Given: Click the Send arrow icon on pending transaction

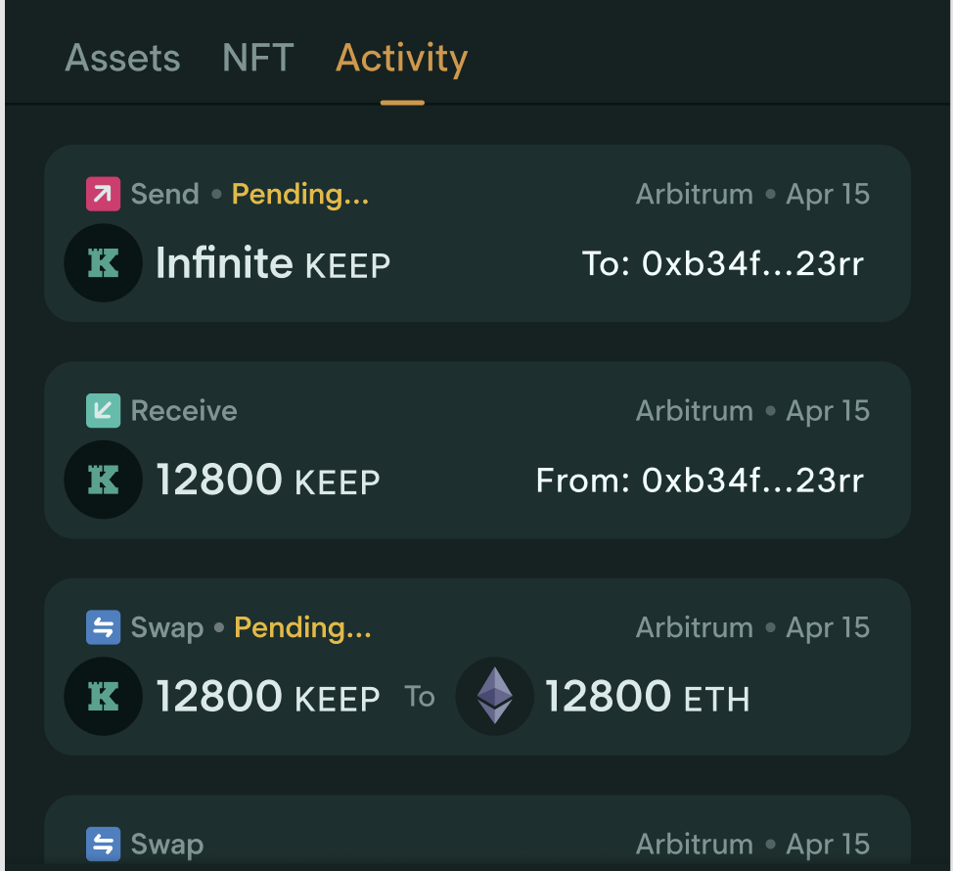Looking at the screenshot, I should [103, 194].
